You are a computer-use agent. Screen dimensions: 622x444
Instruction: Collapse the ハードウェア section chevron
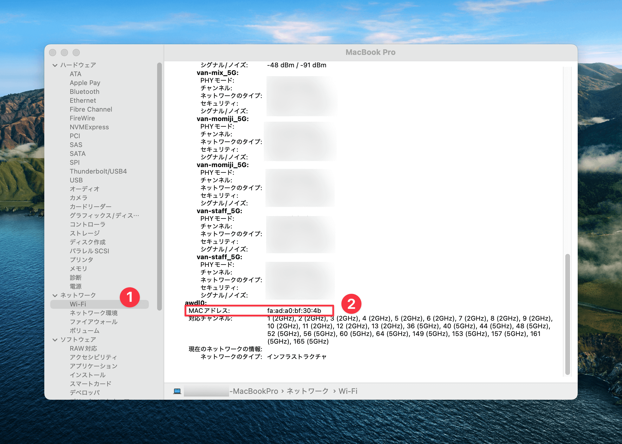click(55, 65)
